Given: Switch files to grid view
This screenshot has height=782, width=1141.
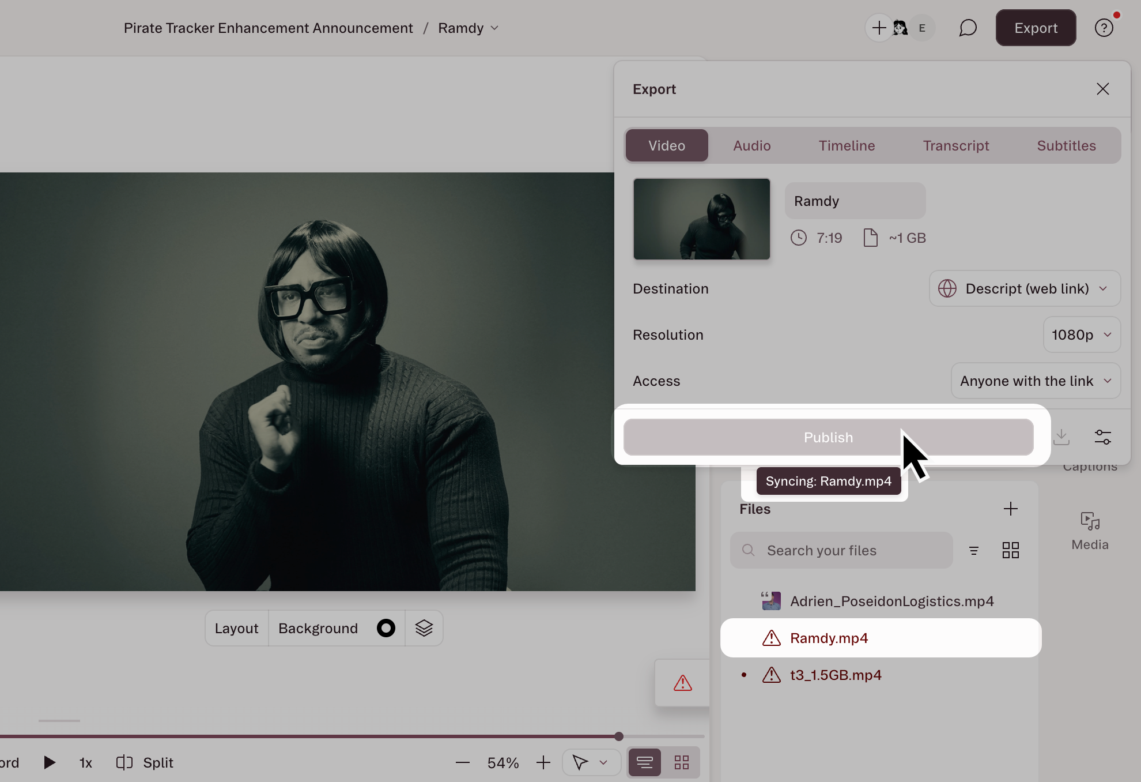Looking at the screenshot, I should click(1010, 551).
